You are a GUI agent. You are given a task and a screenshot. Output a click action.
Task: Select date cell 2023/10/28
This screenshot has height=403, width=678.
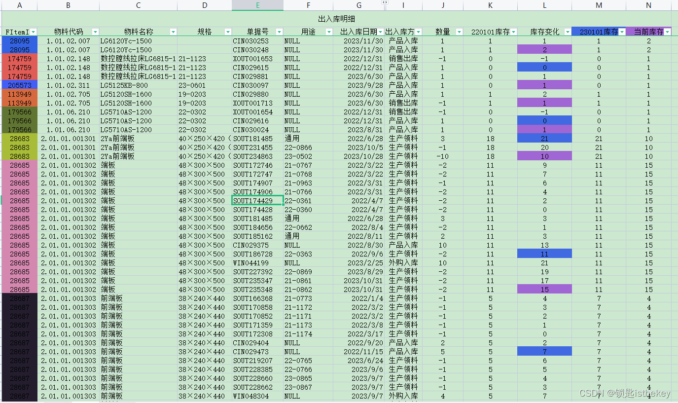[358, 156]
